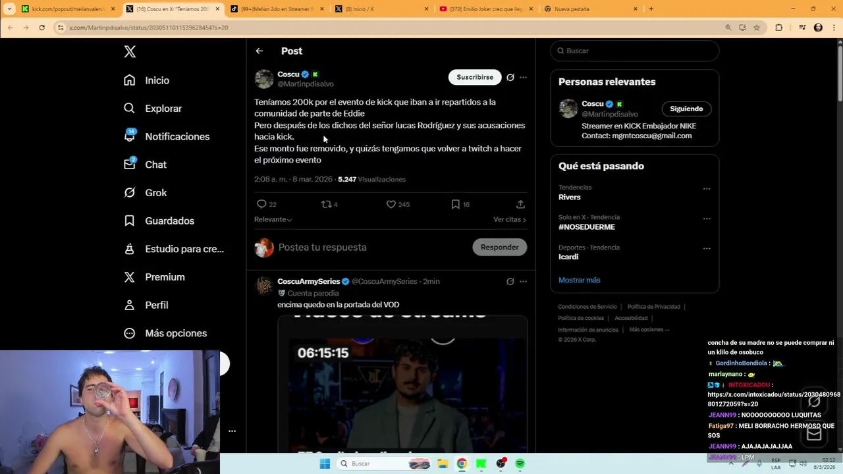Reload the page
843x474 pixels.
(41, 28)
